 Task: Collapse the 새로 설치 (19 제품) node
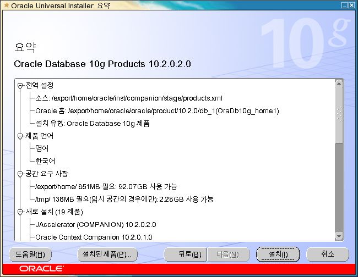click(20, 212)
